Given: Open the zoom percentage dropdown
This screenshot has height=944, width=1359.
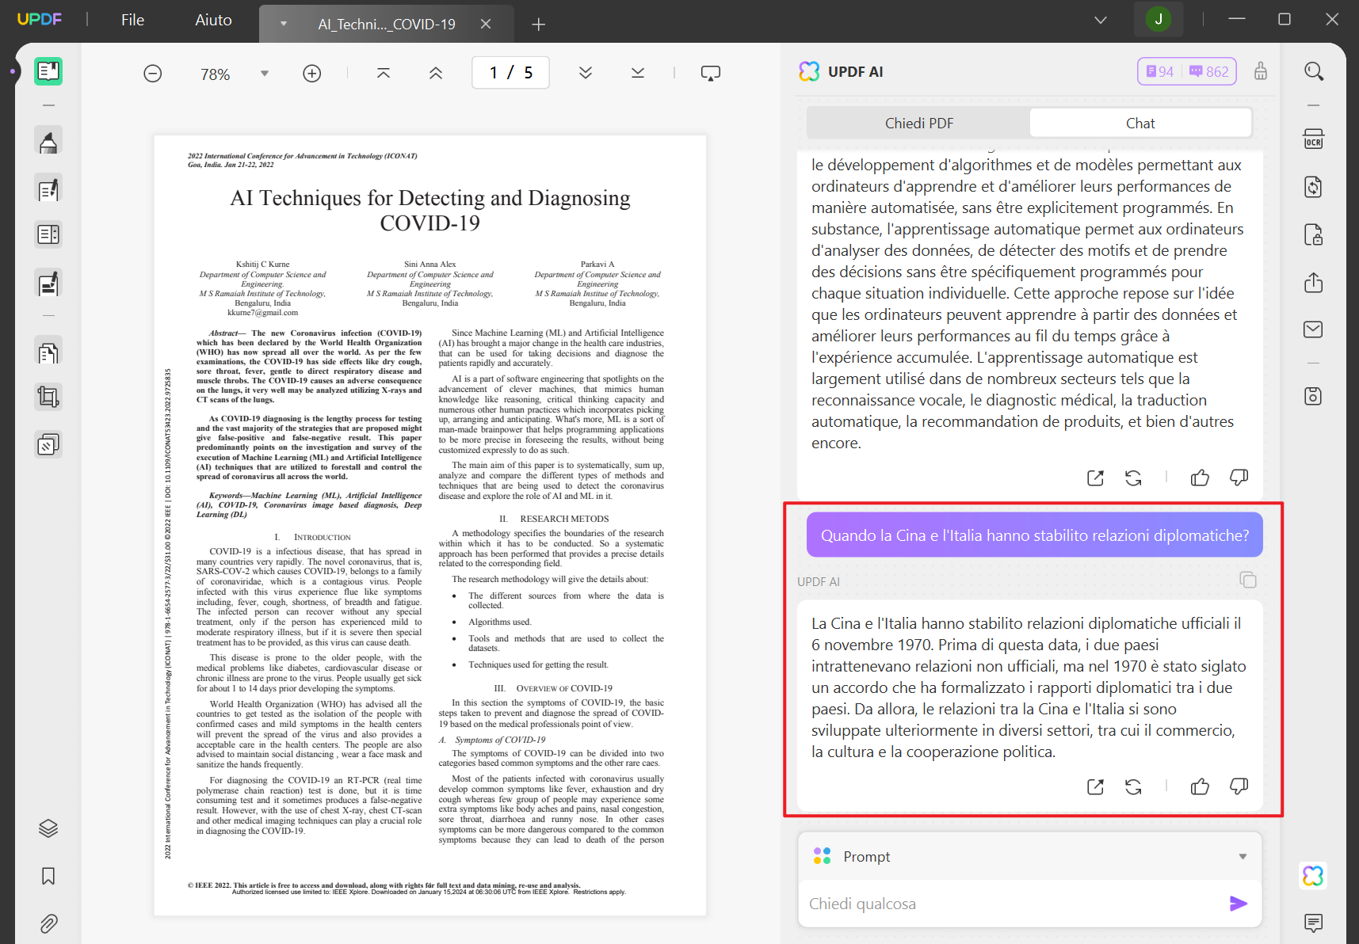Looking at the screenshot, I should point(264,73).
